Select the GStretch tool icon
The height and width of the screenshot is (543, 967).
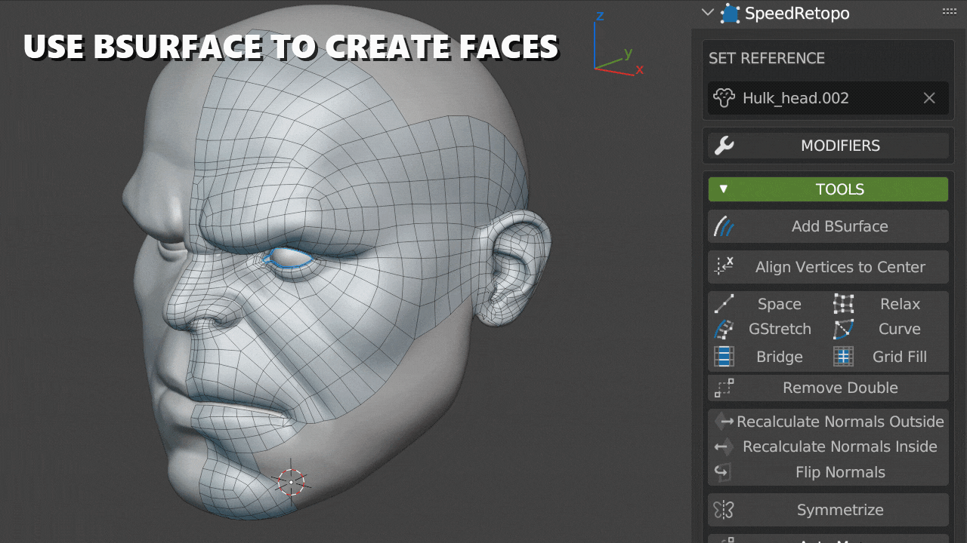click(x=723, y=330)
